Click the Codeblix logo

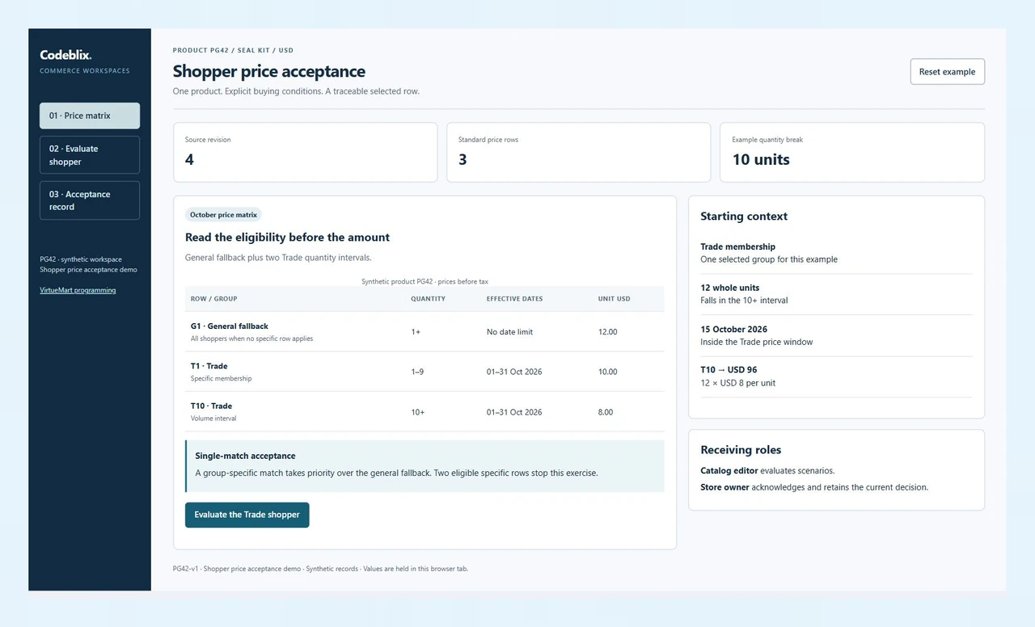[65, 55]
